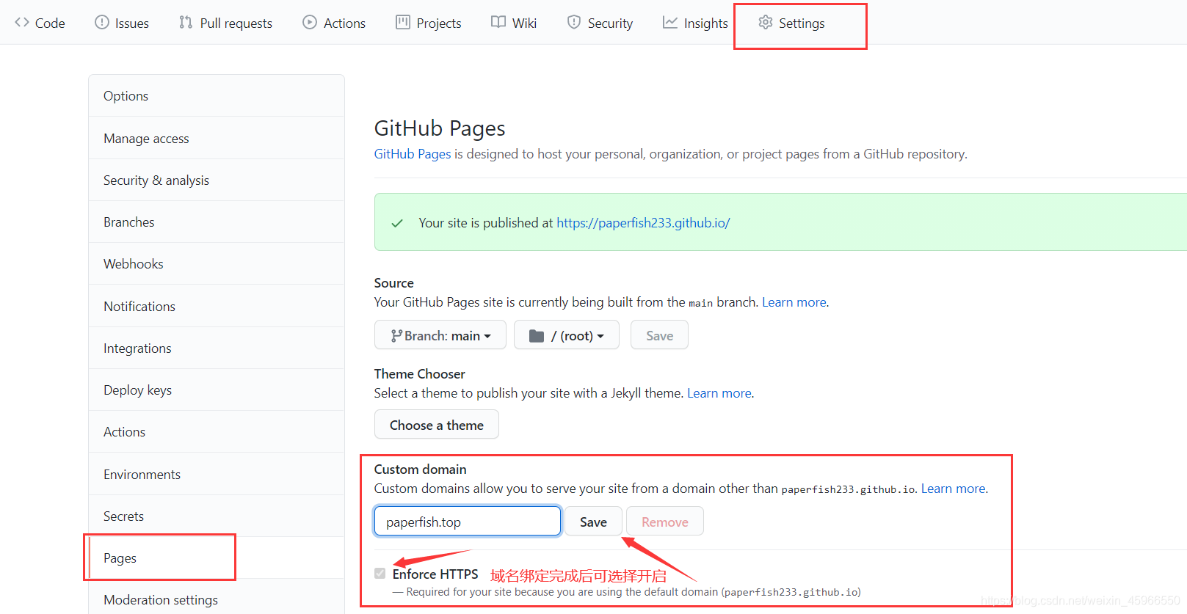The image size is (1187, 614).
Task: Click Save button next to source folder
Action: pos(659,335)
